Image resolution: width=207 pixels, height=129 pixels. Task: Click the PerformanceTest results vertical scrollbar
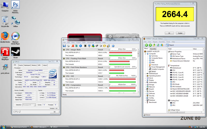[138, 70]
